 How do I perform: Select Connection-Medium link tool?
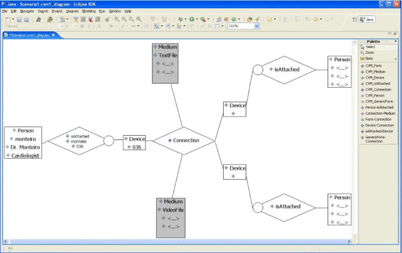click(378, 113)
